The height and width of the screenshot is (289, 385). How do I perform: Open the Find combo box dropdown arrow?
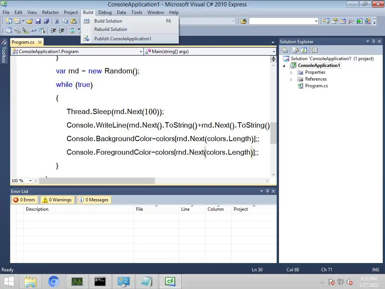pos(316,21)
